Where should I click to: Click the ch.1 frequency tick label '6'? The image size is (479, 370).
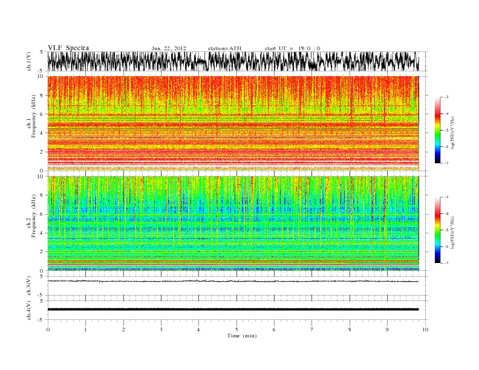[x=42, y=114]
